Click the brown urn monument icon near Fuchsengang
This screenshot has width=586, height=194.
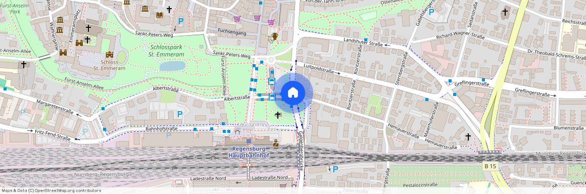(275, 36)
